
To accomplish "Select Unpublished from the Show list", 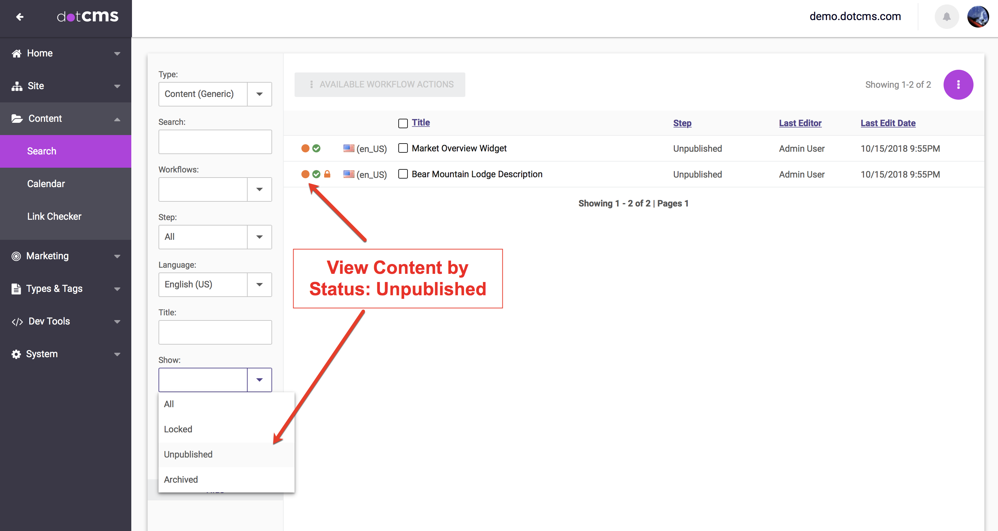I will point(188,454).
